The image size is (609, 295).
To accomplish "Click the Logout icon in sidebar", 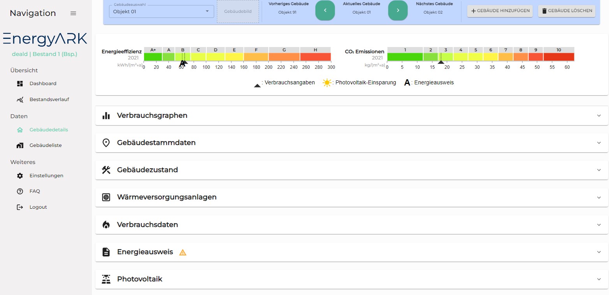I will tap(20, 207).
